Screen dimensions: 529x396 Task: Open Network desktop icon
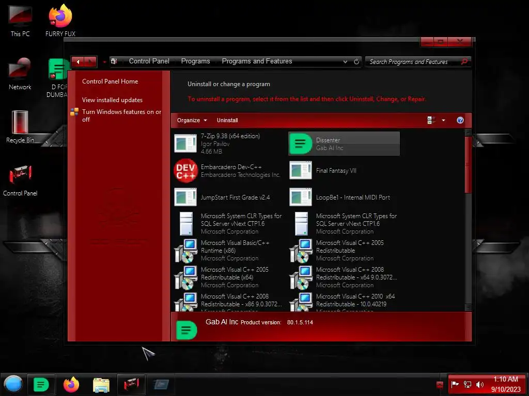point(20,74)
